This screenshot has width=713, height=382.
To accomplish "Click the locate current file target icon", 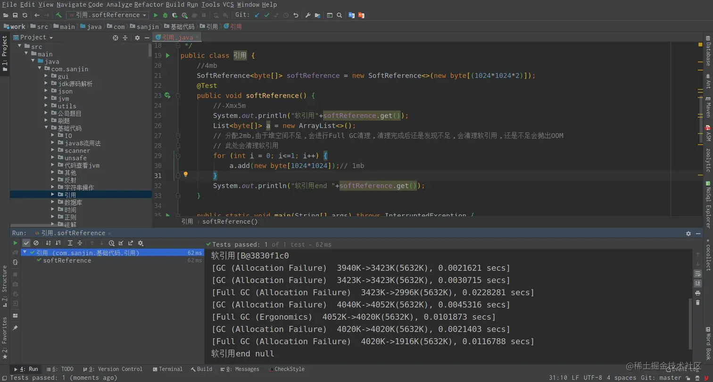I will pos(116,38).
